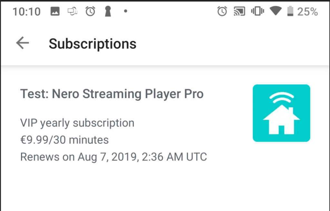Tap the Chromecast status icon
Screen dimensions: 330x211
pyautogui.click(x=238, y=11)
